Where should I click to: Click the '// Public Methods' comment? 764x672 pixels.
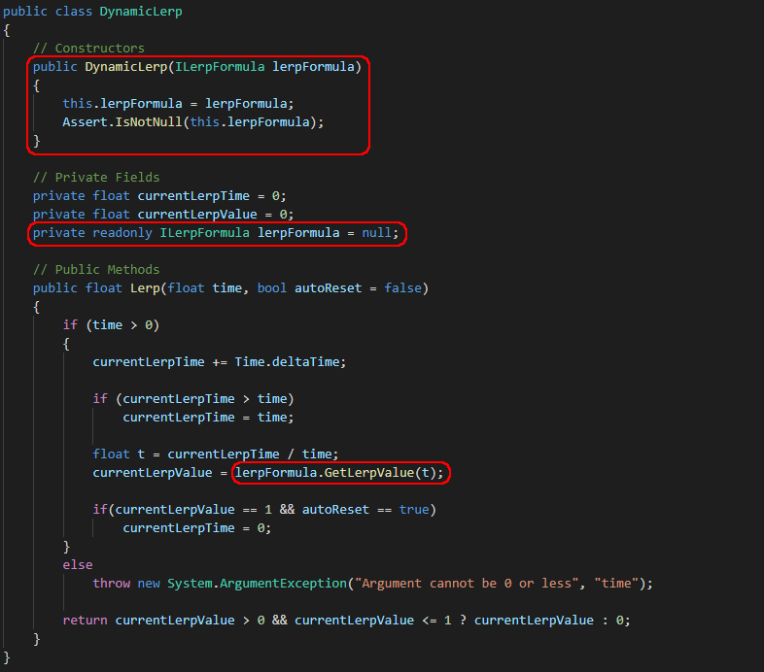[x=96, y=270]
